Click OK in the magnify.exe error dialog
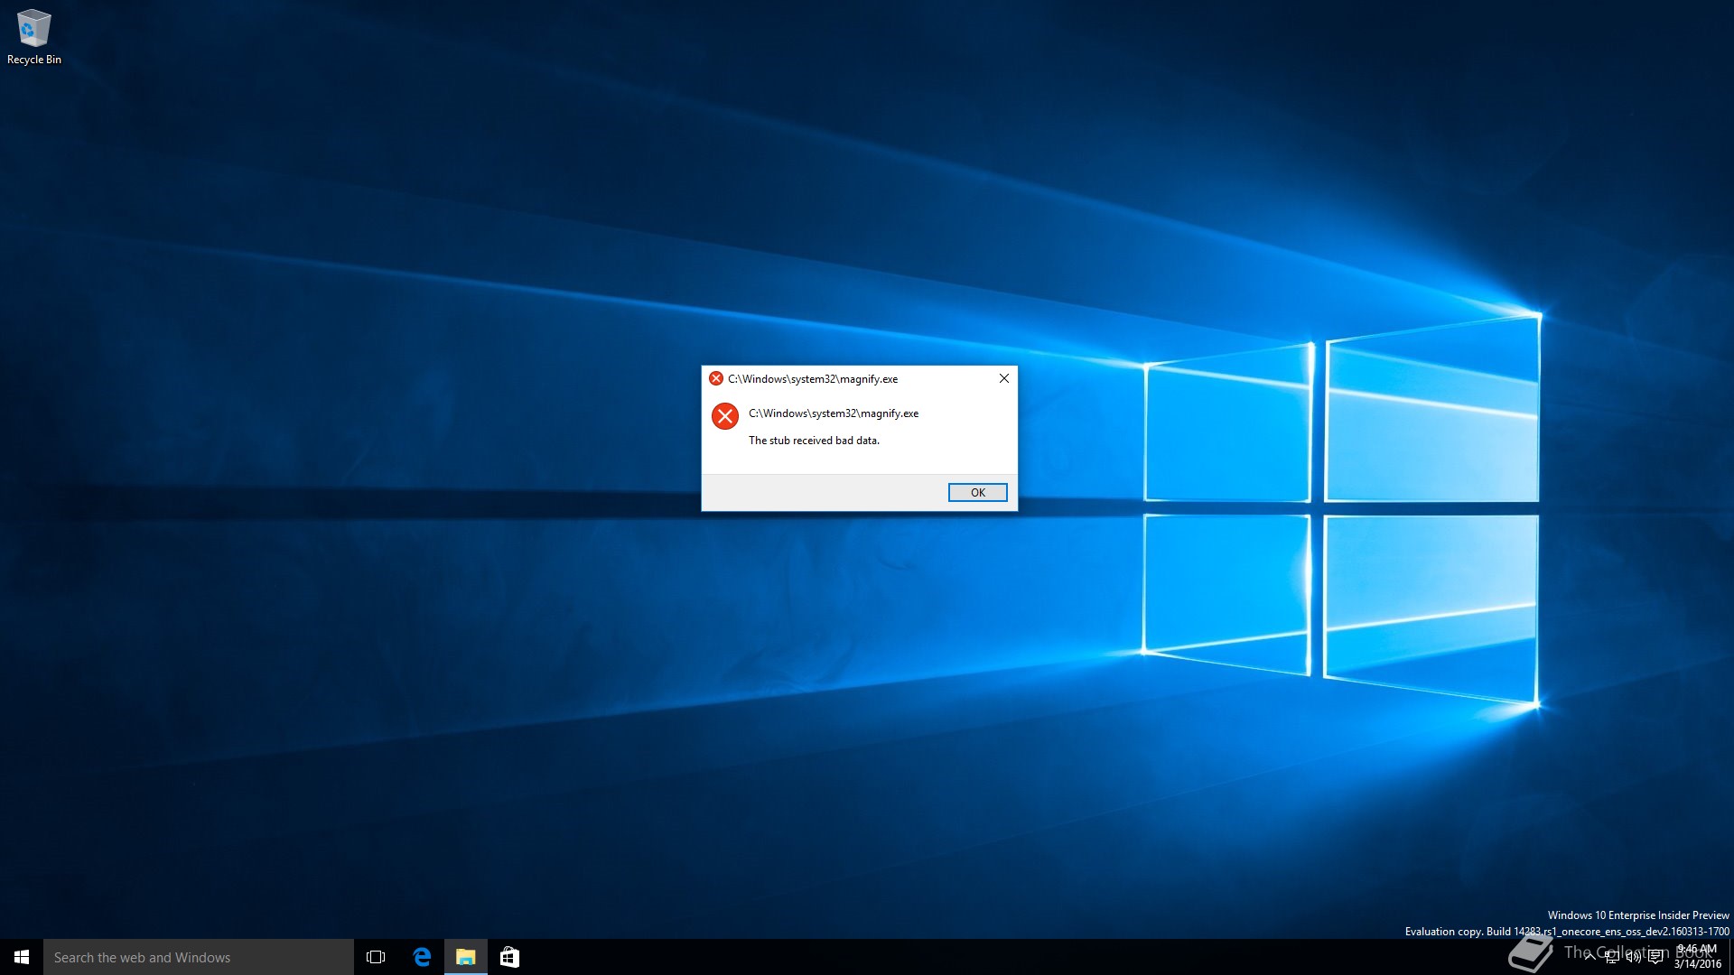The width and height of the screenshot is (1734, 975). pyautogui.click(x=977, y=492)
